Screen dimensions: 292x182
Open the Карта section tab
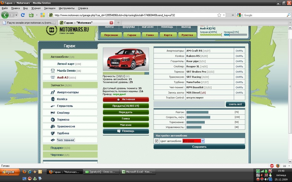[168, 35]
